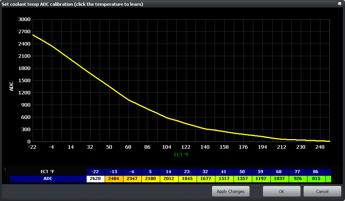The height and width of the screenshot is (201, 345).
Task: Click the -4 temperature header in table
Action: pyautogui.click(x=132, y=172)
